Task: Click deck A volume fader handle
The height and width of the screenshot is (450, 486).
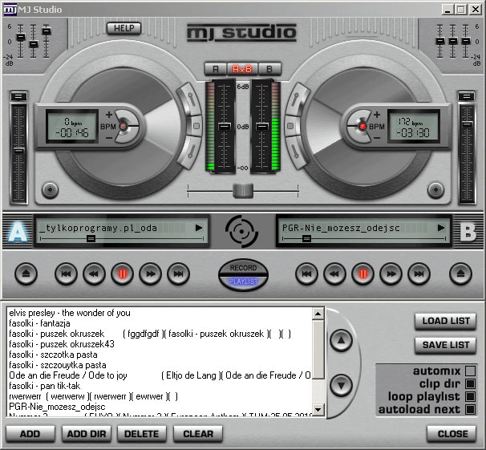Action: pos(225,127)
